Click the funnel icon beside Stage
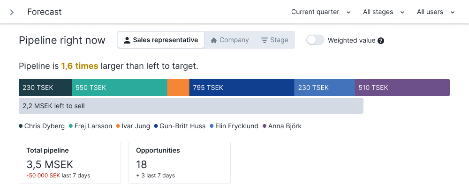 264,40
